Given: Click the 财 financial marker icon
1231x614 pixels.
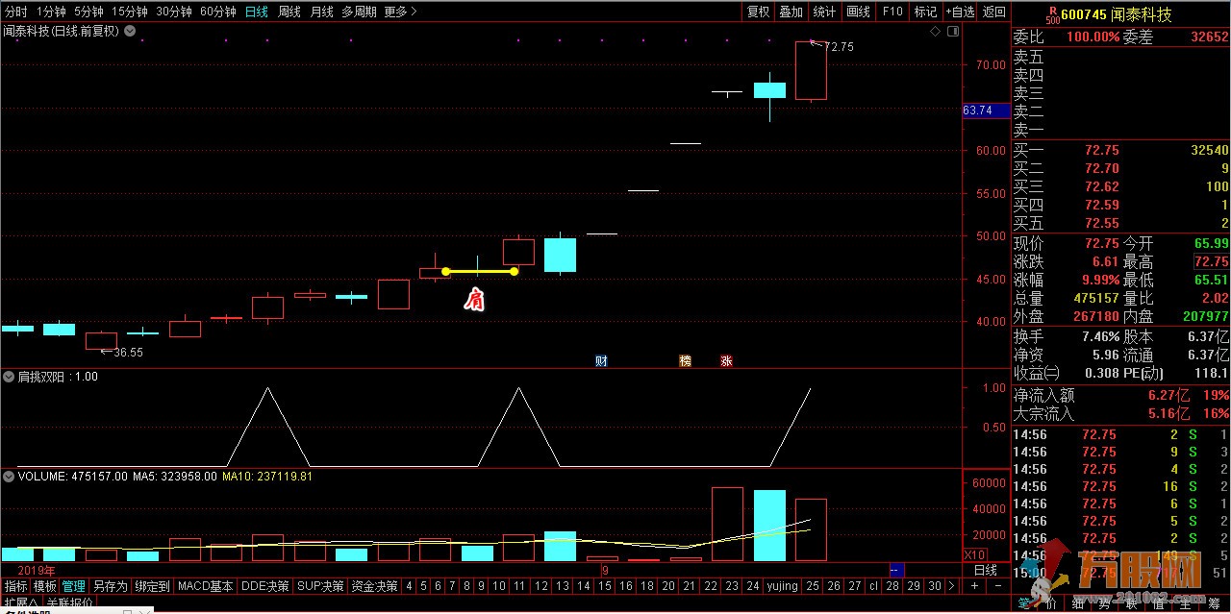Looking at the screenshot, I should click(x=602, y=361).
